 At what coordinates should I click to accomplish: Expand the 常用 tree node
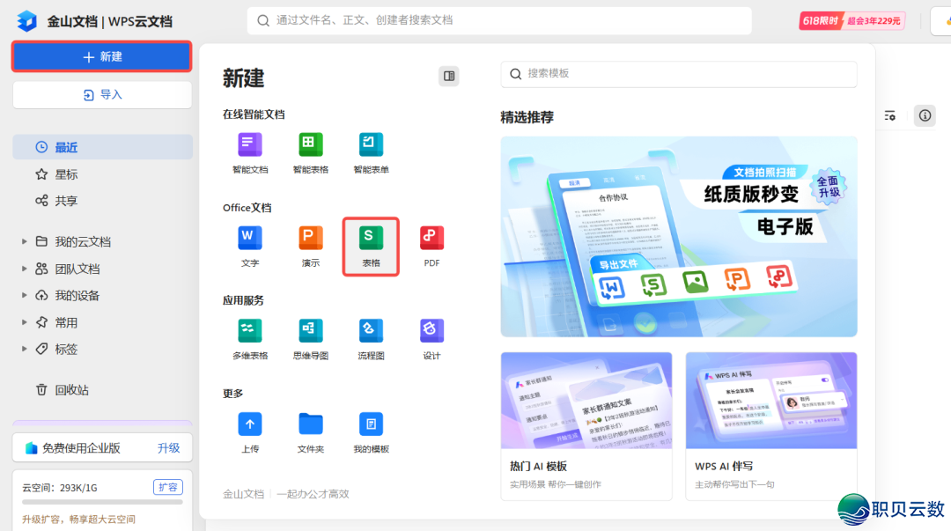25,322
